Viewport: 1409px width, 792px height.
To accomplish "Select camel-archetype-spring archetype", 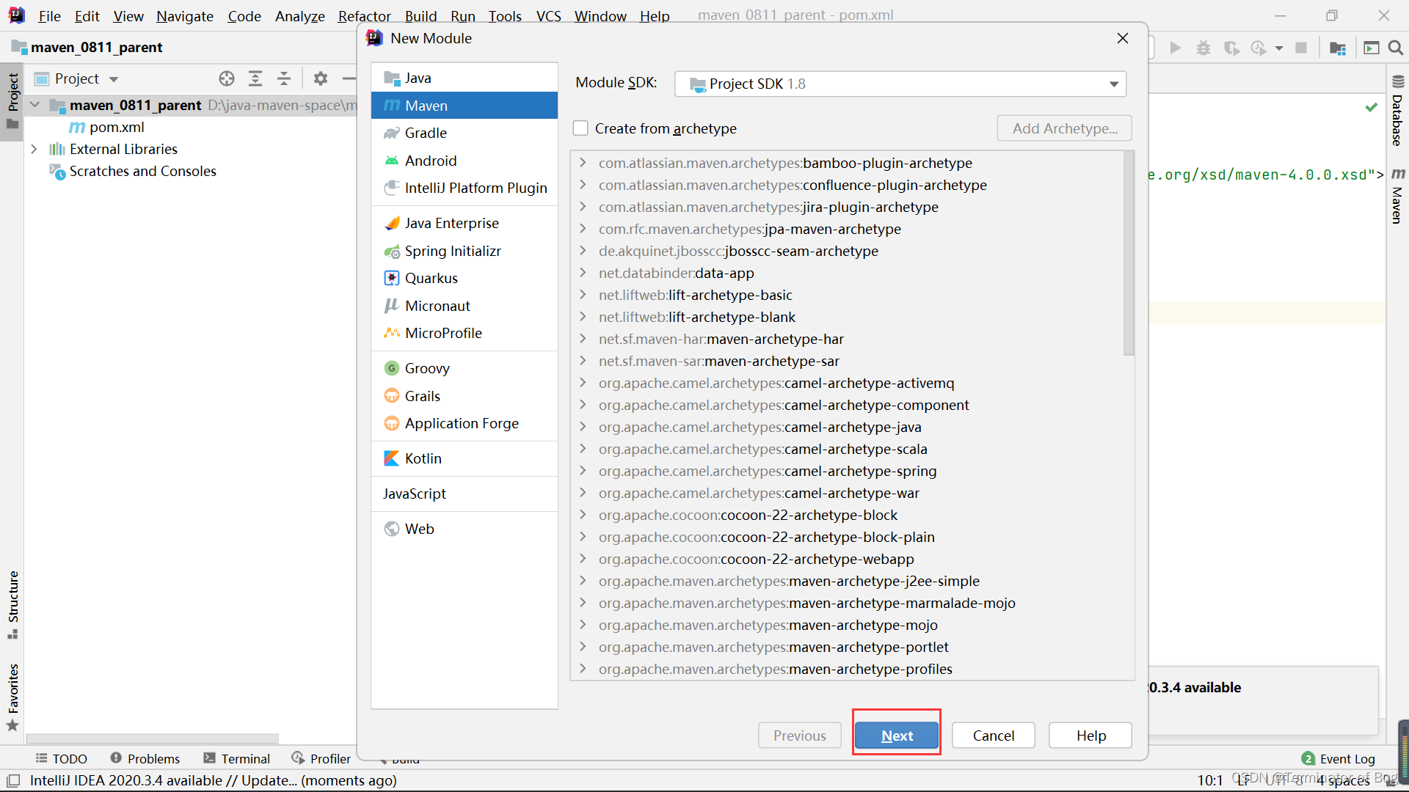I will [x=768, y=471].
